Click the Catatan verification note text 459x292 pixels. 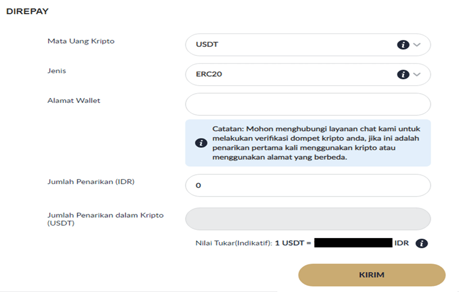click(316, 143)
